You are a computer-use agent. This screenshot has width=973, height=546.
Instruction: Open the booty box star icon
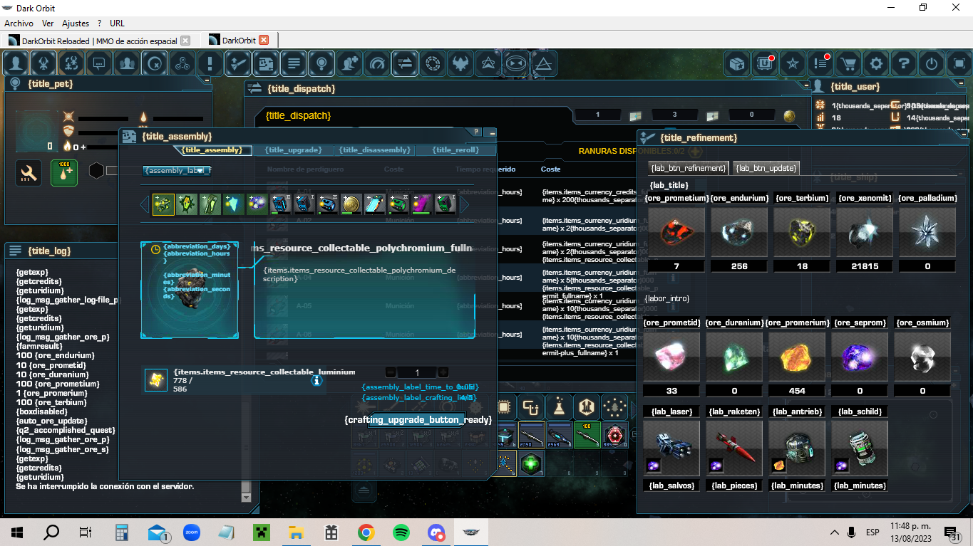click(737, 63)
